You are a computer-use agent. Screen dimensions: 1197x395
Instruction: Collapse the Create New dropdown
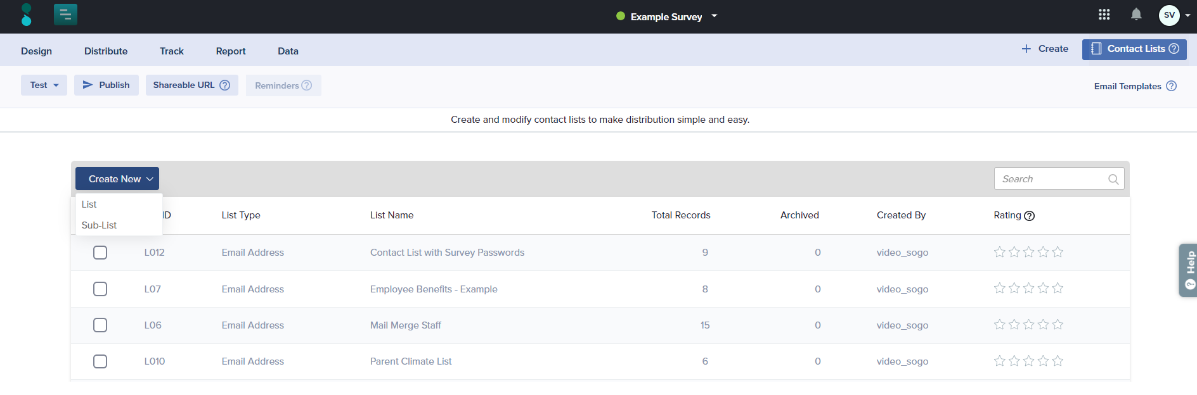tap(117, 179)
